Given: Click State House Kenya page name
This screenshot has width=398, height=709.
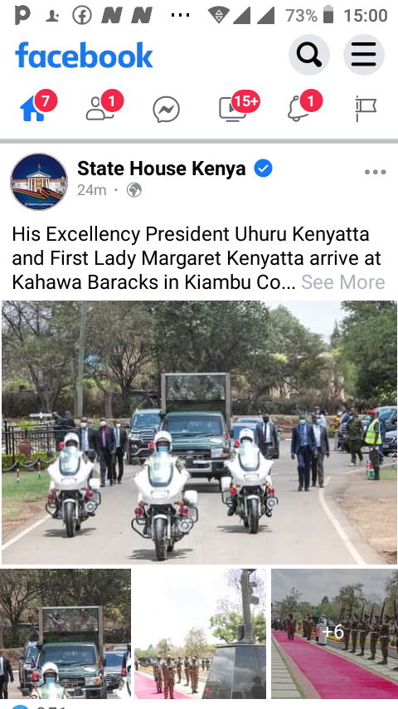Looking at the screenshot, I should tap(162, 169).
